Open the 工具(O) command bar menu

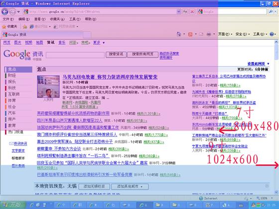[x=260, y=34]
